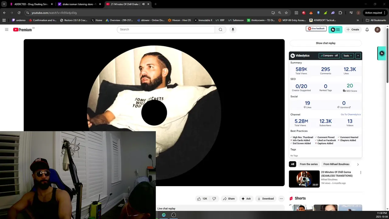Open a new tab with plus
Image resolution: width=389 pixels, height=219 pixels.
155,4
